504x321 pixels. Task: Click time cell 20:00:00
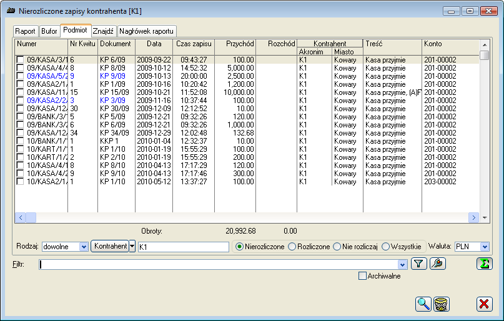coord(194,76)
